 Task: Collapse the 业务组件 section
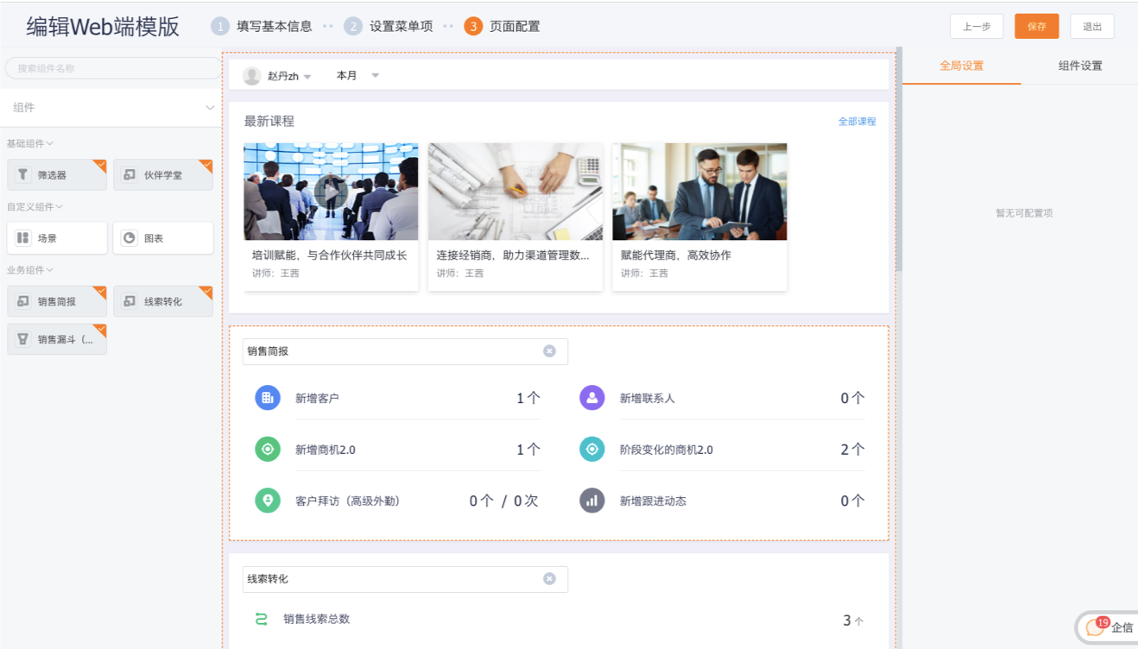[30, 270]
